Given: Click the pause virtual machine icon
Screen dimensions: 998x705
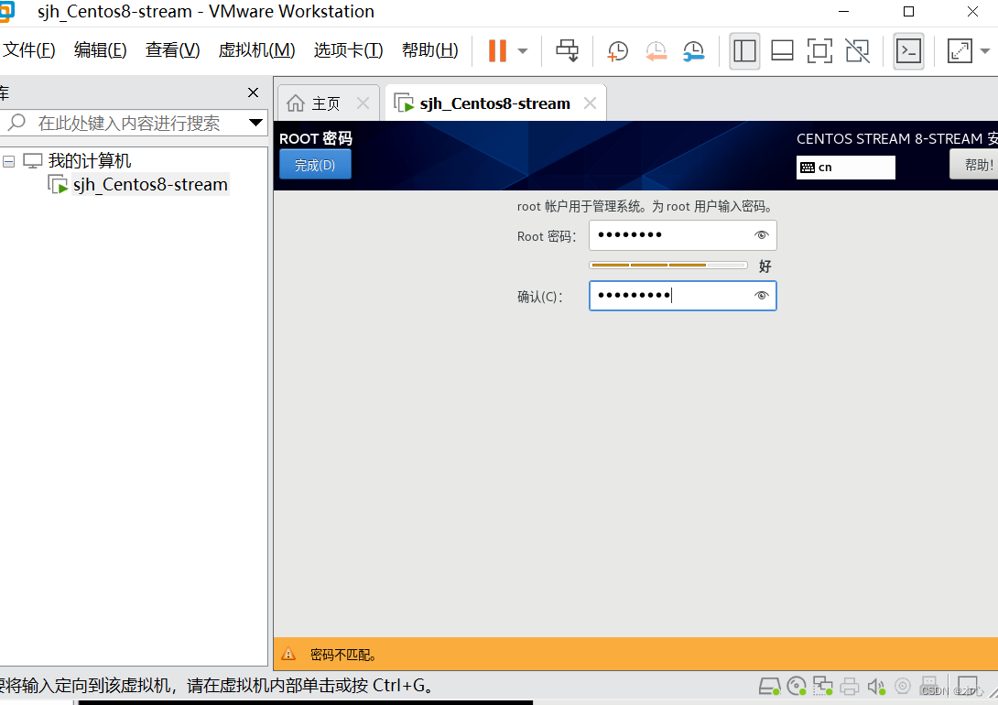Looking at the screenshot, I should pos(497,51).
